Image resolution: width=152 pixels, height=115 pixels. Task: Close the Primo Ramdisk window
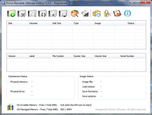[146, 2]
